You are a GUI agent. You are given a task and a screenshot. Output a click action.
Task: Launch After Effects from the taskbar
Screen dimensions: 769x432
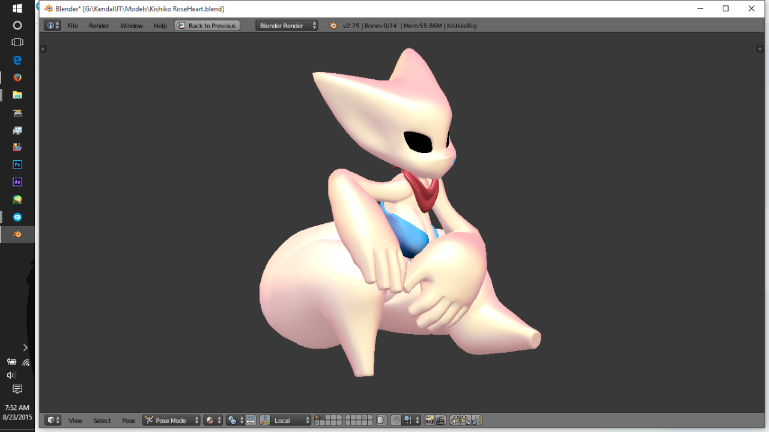tap(17, 182)
